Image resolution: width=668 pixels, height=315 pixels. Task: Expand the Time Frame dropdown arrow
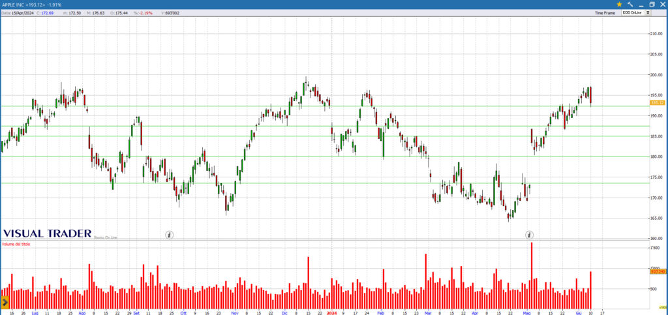tap(648, 13)
